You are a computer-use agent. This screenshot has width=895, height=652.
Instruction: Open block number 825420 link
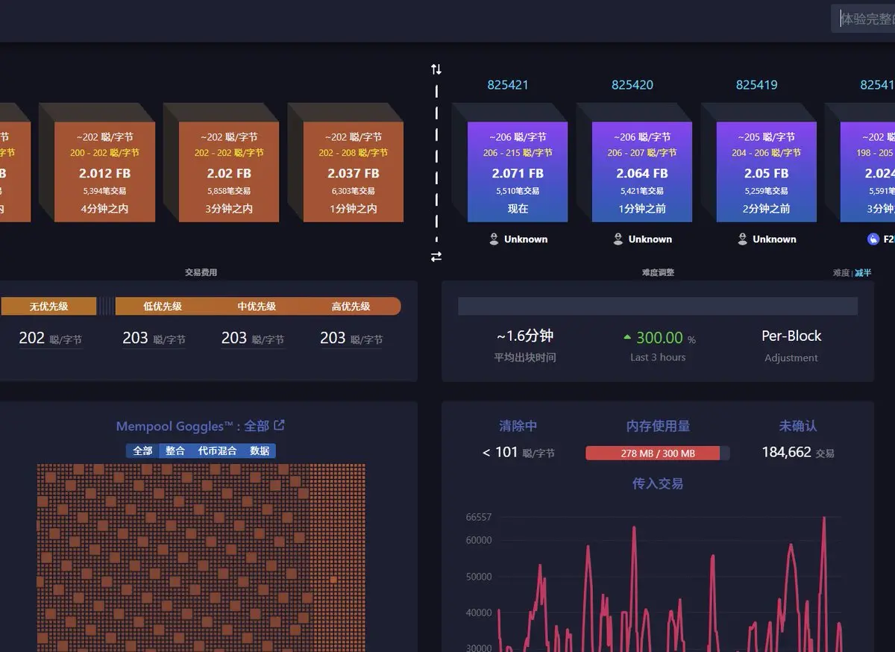[632, 85]
